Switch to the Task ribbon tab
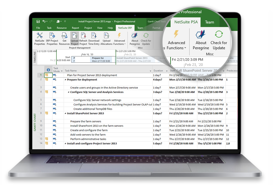The width and height of the screenshot is (276, 185). click(49, 28)
